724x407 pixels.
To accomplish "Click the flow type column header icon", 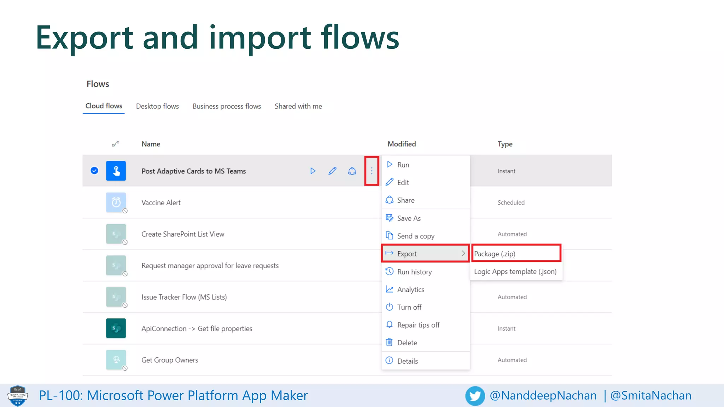I will coord(116,144).
